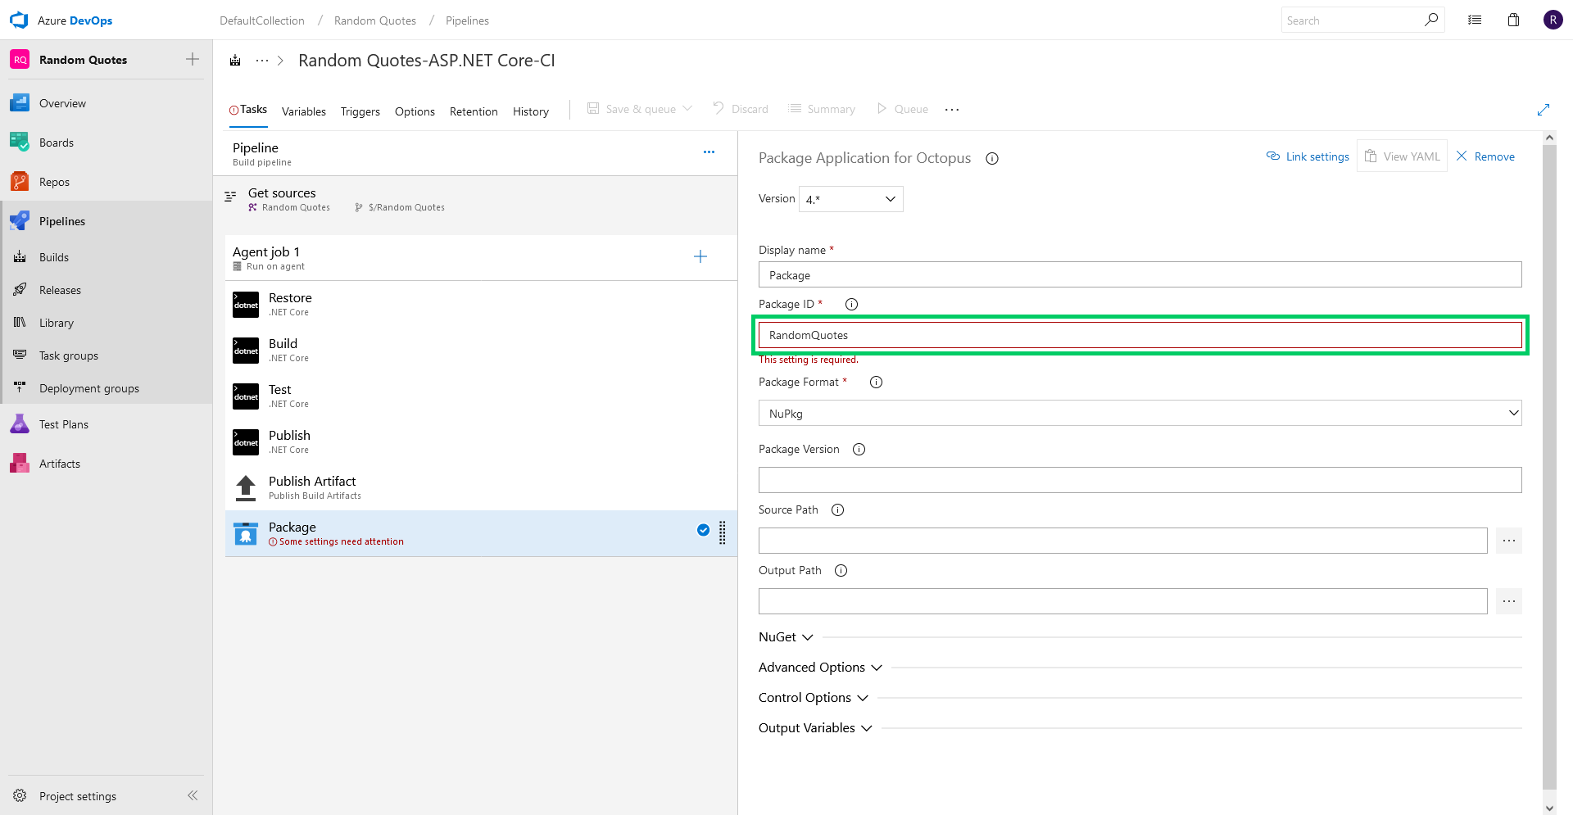Switch to the Options tab

[x=415, y=111]
